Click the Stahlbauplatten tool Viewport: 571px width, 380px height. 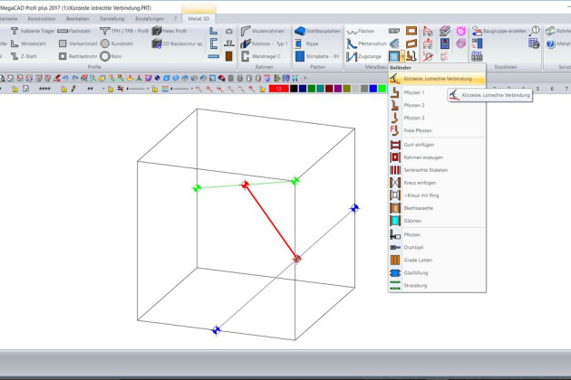coord(317,31)
